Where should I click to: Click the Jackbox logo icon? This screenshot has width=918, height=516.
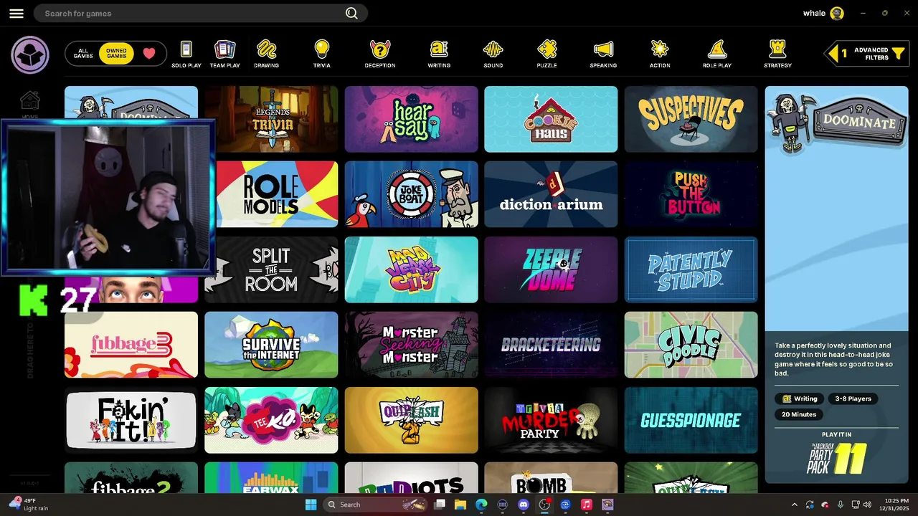click(30, 55)
